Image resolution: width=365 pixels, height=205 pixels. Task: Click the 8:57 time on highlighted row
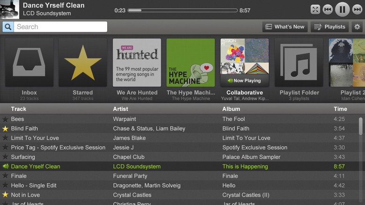pyautogui.click(x=339, y=167)
